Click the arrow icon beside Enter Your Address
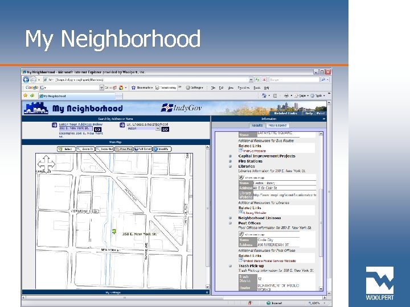 coord(55,125)
